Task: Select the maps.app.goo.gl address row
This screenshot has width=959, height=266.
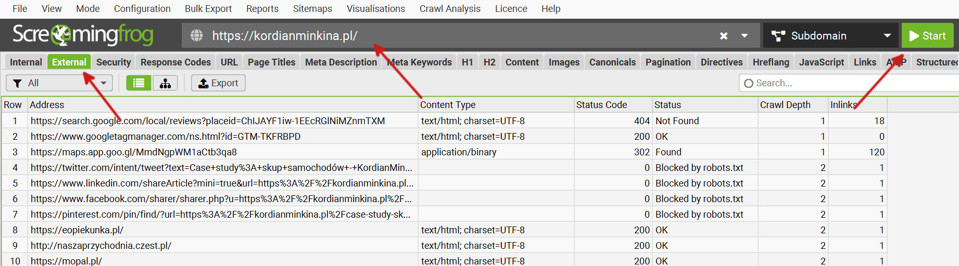Action: point(444,152)
